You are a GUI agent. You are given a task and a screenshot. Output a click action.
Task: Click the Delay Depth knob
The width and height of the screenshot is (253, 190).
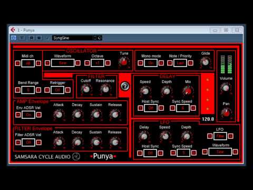pos(167,91)
